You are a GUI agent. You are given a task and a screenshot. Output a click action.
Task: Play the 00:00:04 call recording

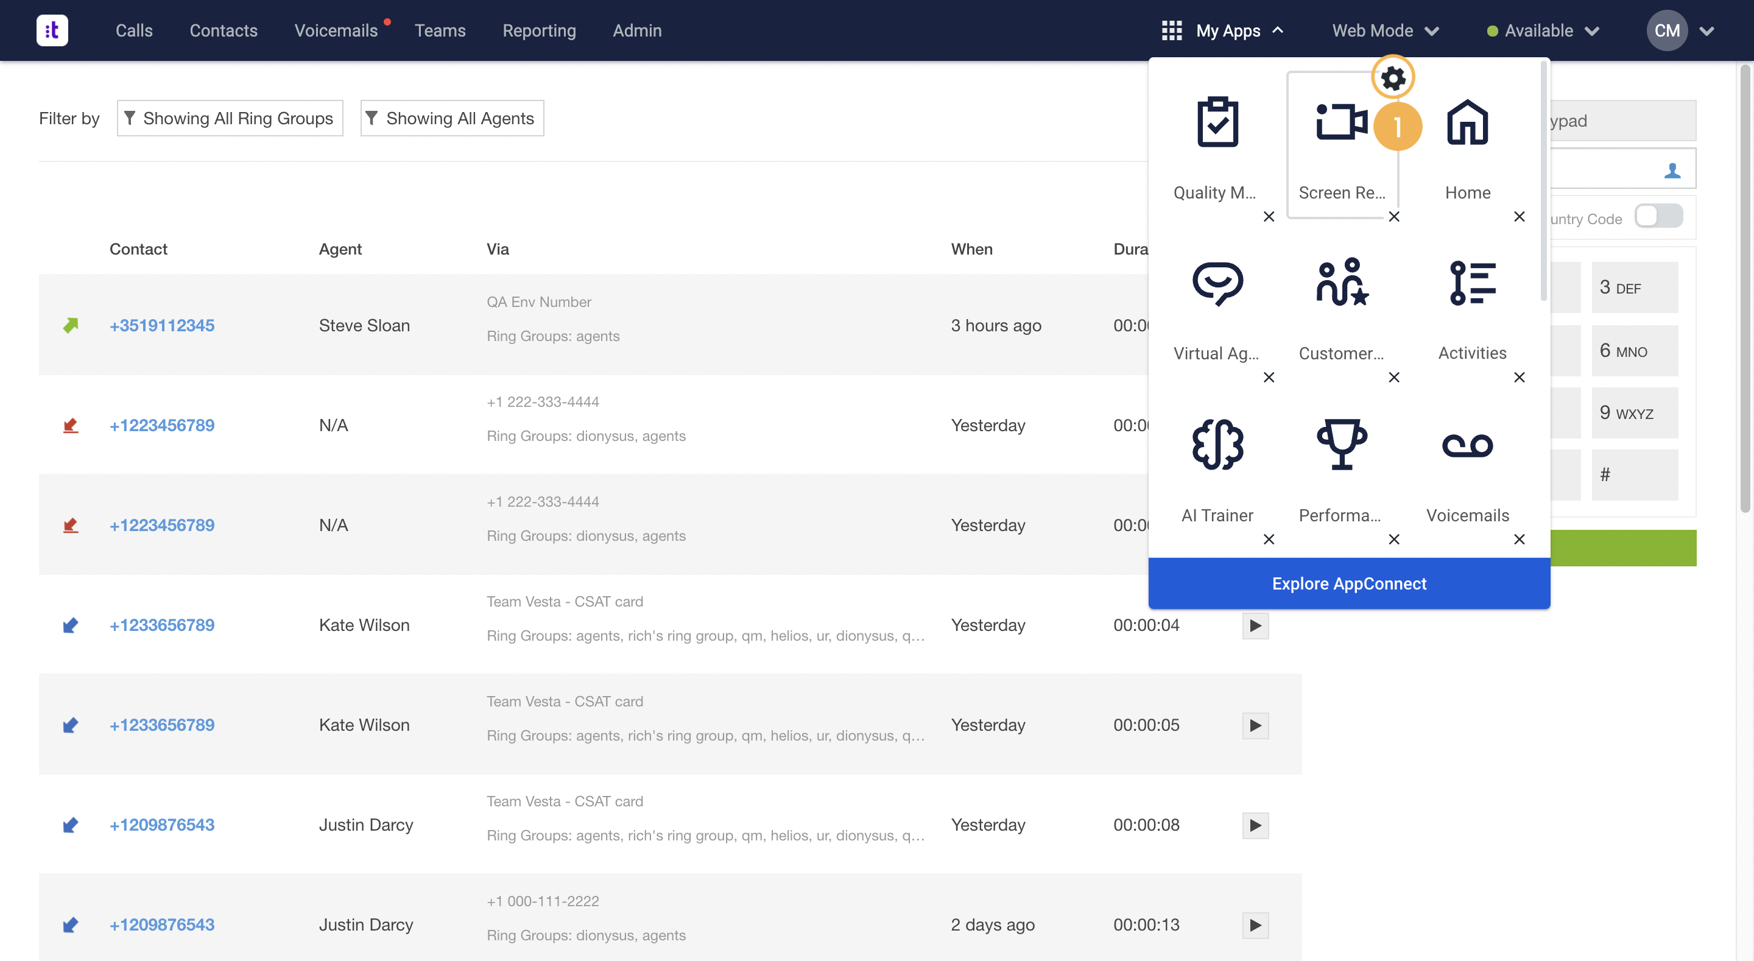pos(1255,625)
